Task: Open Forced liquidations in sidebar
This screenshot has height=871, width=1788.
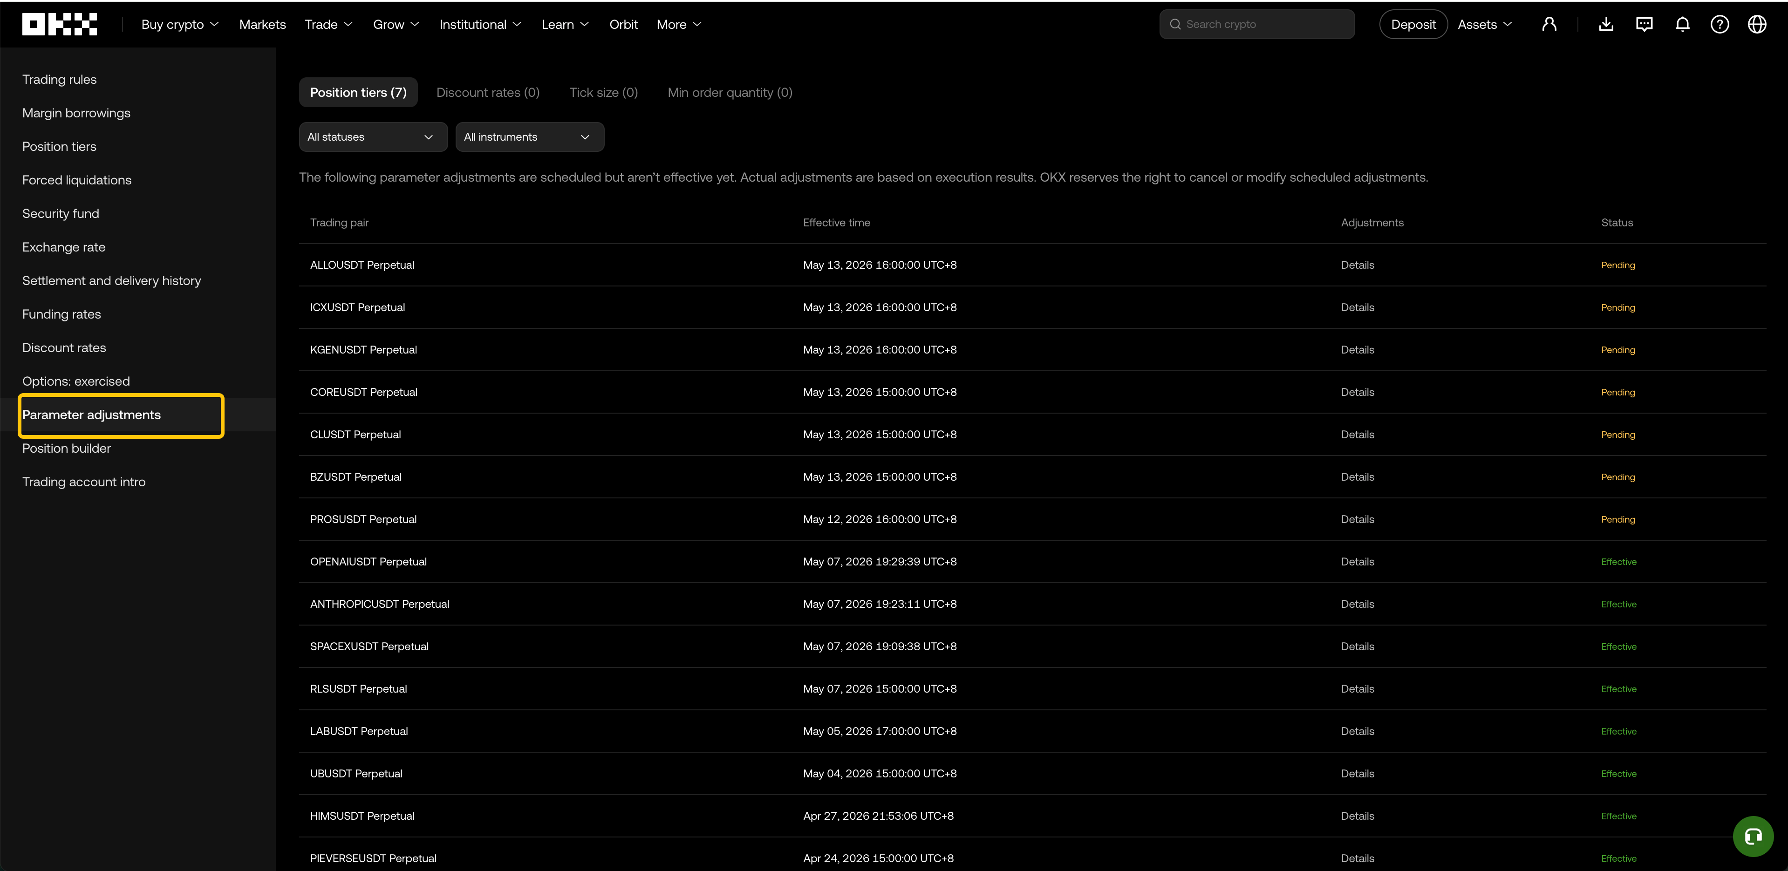Action: 77,180
